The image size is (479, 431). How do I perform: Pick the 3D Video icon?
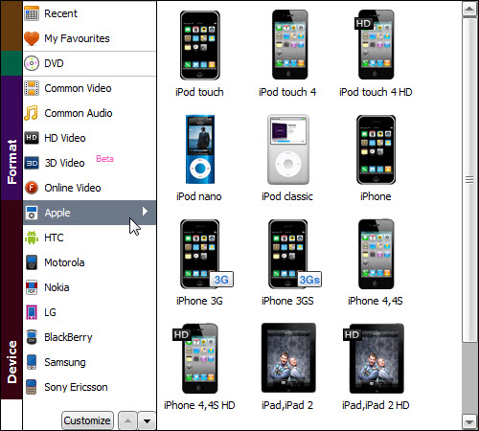[32, 163]
